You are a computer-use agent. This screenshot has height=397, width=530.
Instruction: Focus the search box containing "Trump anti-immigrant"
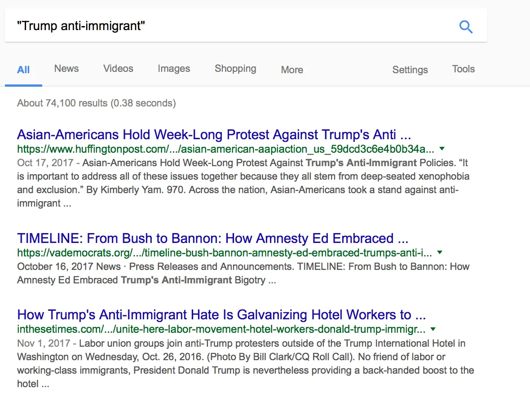tap(225, 26)
